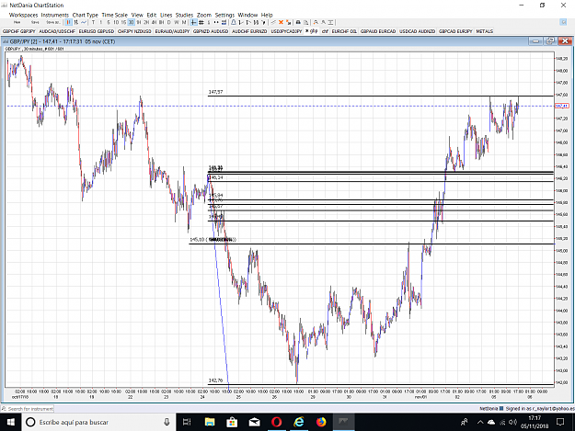Select the 142,76 bottom line label
The image size is (575, 431).
[215, 380]
